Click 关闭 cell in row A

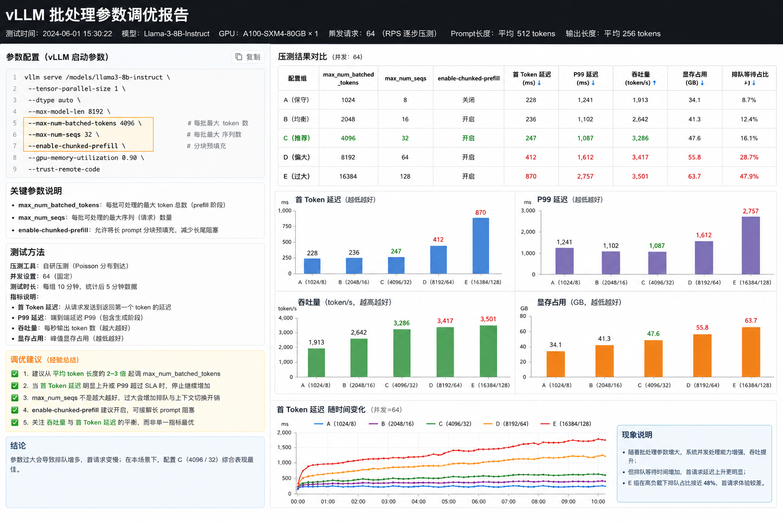[468, 100]
